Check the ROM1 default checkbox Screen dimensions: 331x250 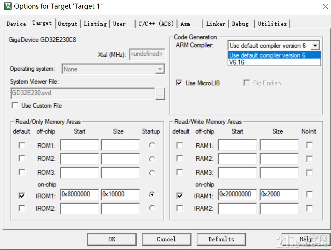(x=22, y=145)
